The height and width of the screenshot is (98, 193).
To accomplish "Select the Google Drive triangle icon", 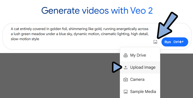I will click(x=125, y=55).
